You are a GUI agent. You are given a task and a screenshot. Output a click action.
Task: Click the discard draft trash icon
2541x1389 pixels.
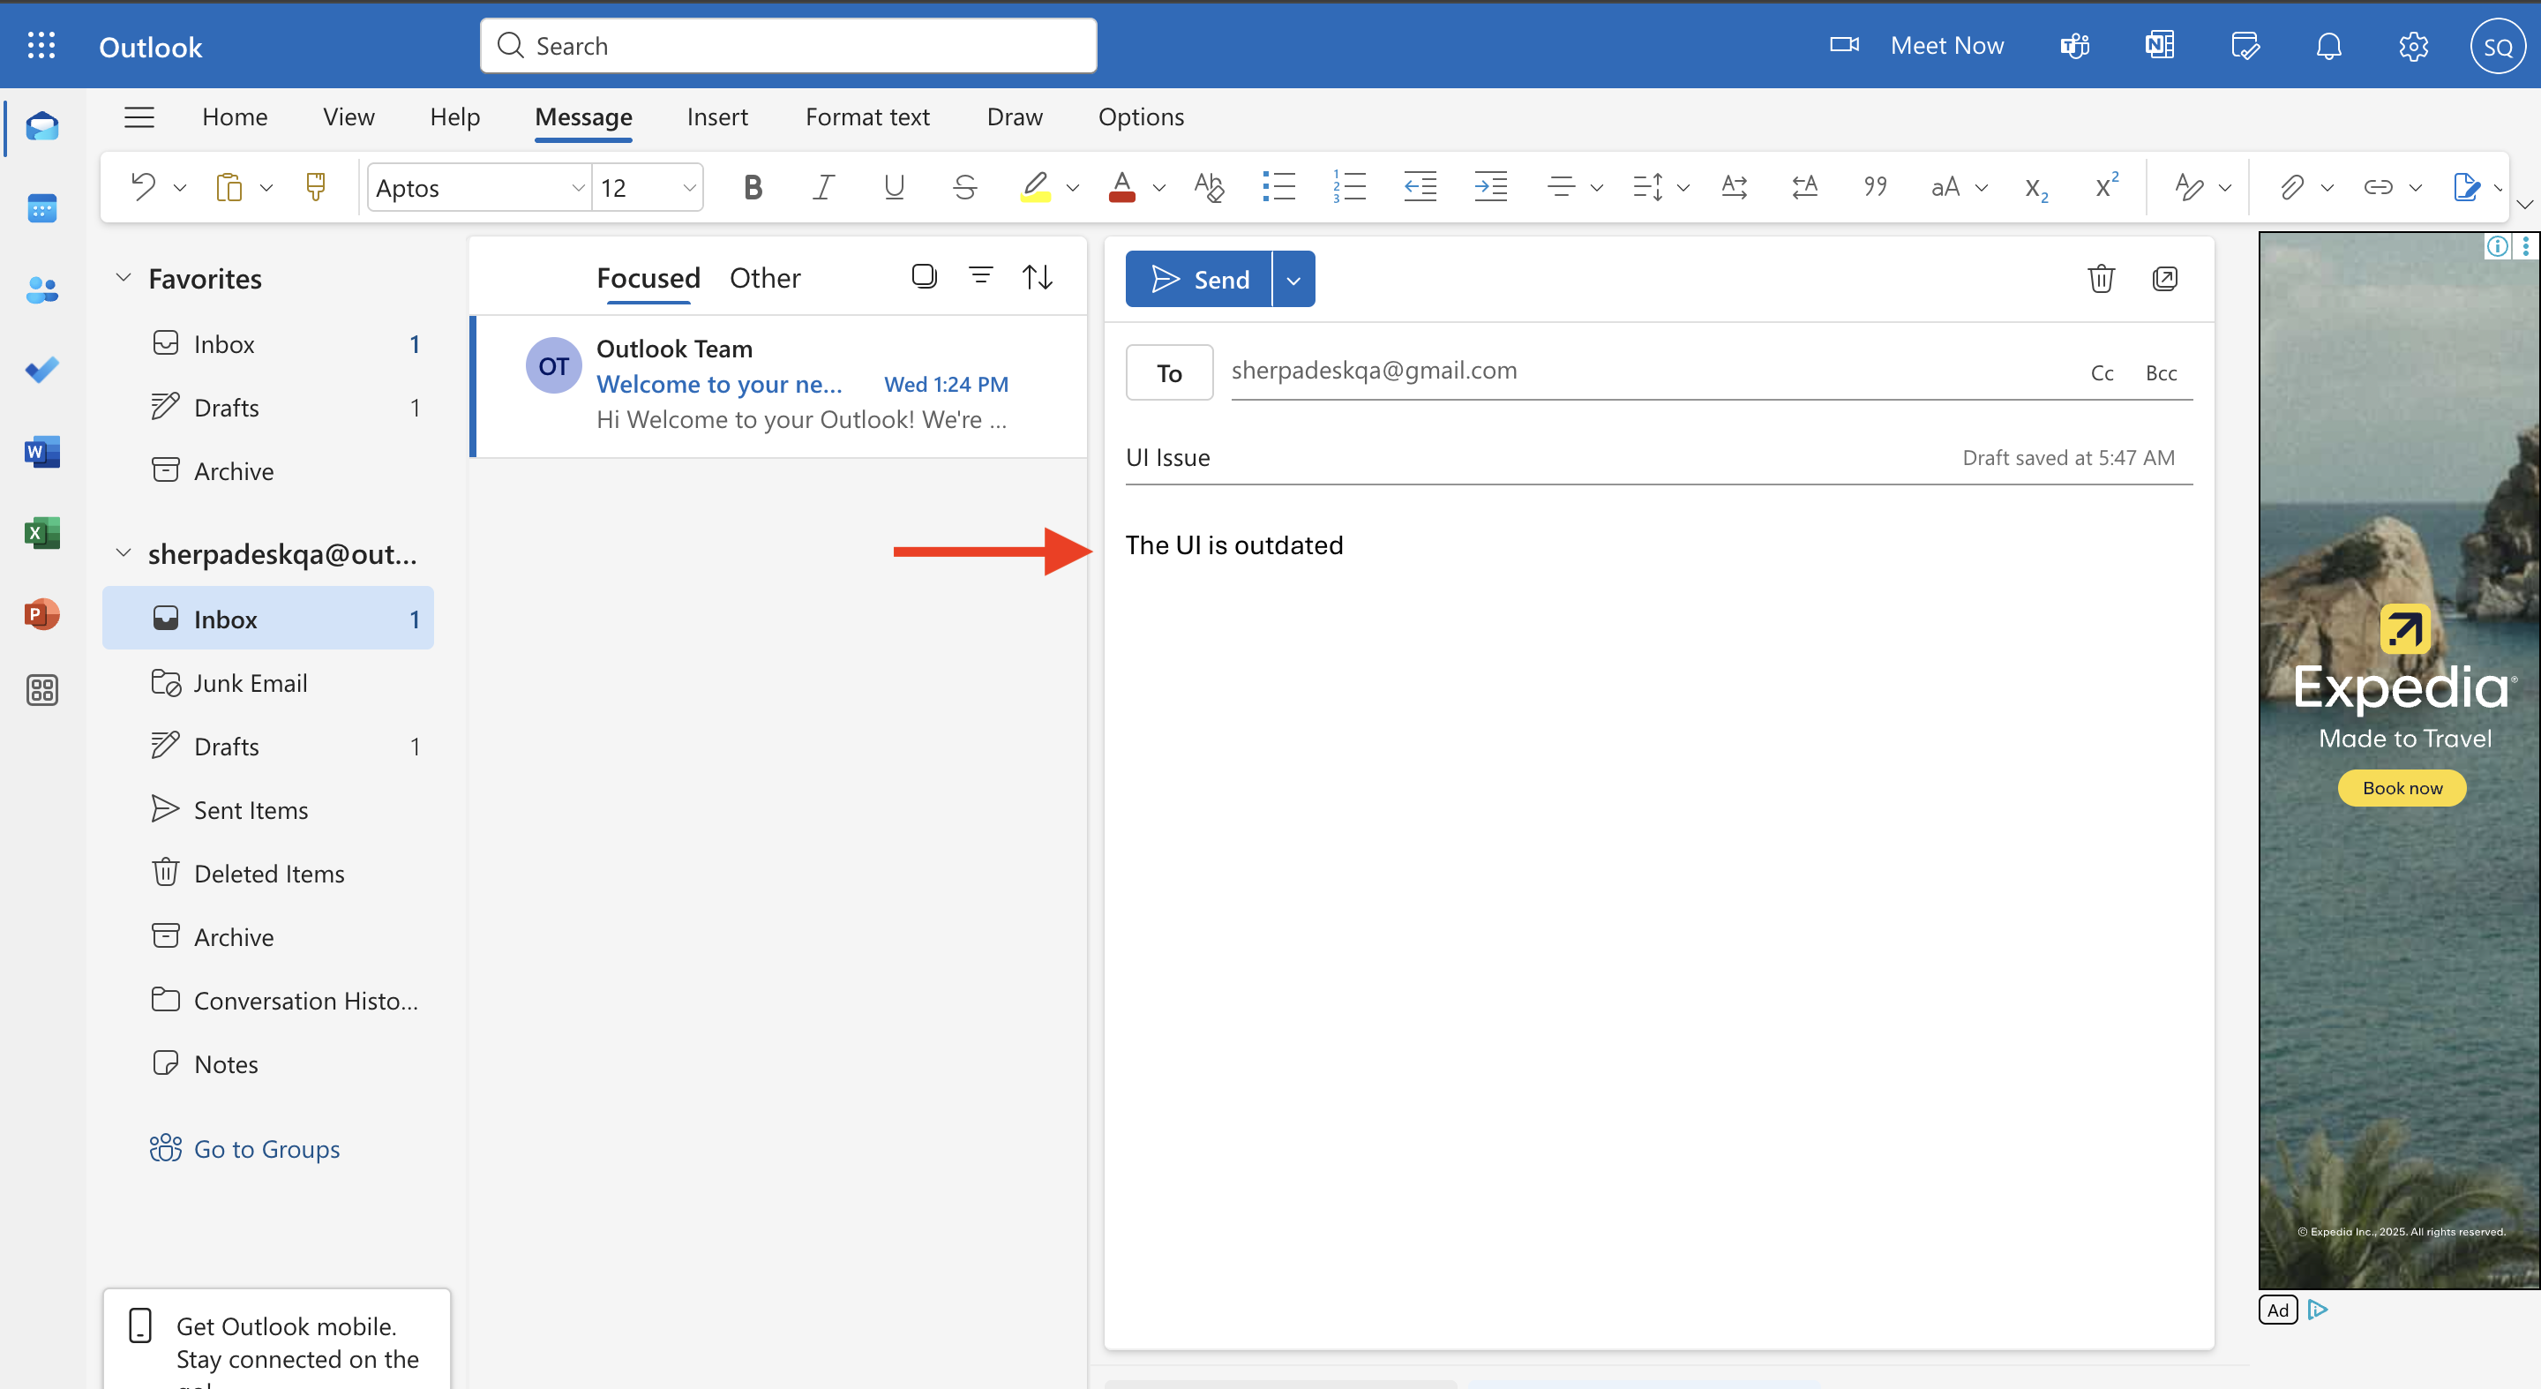[2101, 279]
